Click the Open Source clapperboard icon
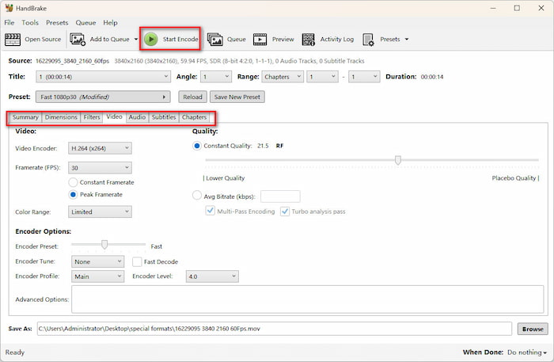The height and width of the screenshot is (362, 554). tap(13, 40)
